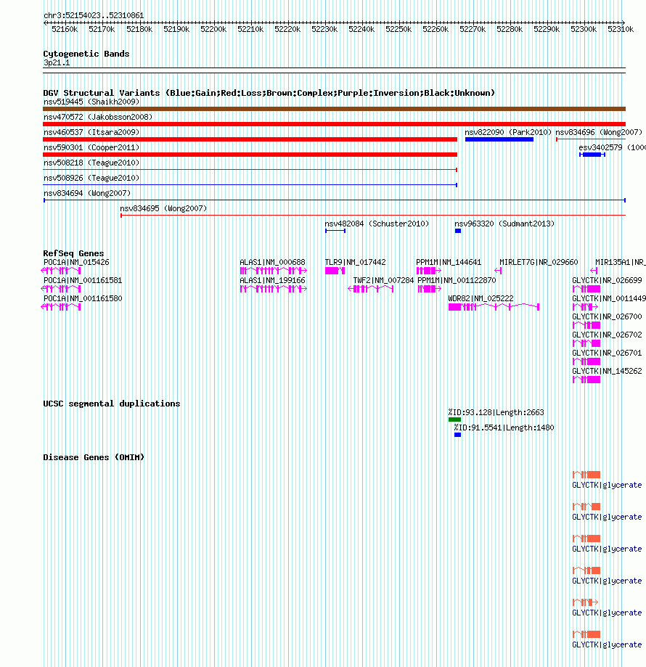Select the POC1A|NM_015426 gene label

[x=76, y=263]
